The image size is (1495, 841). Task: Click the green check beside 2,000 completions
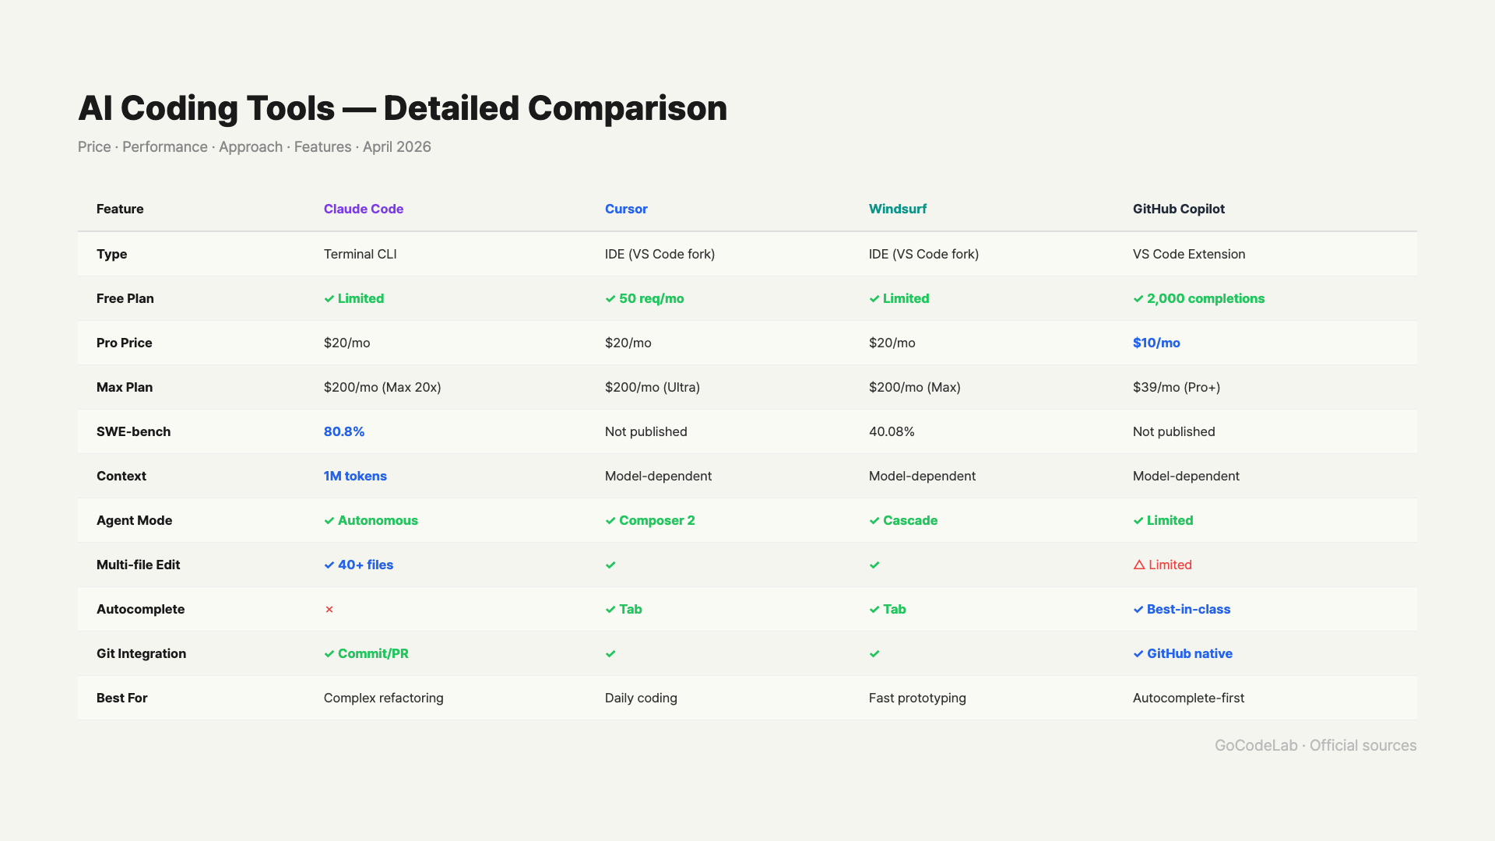tap(1138, 298)
